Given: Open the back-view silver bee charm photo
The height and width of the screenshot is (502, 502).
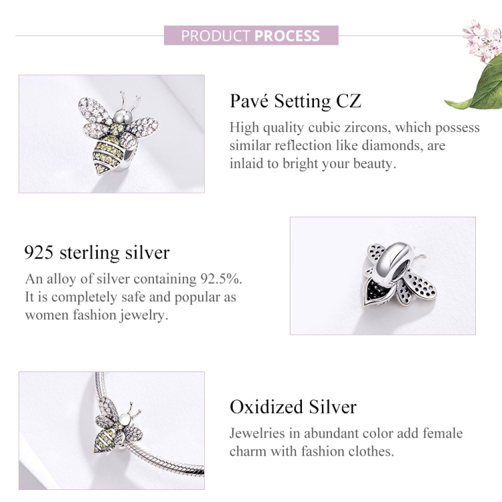Looking at the screenshot, I should [382, 275].
